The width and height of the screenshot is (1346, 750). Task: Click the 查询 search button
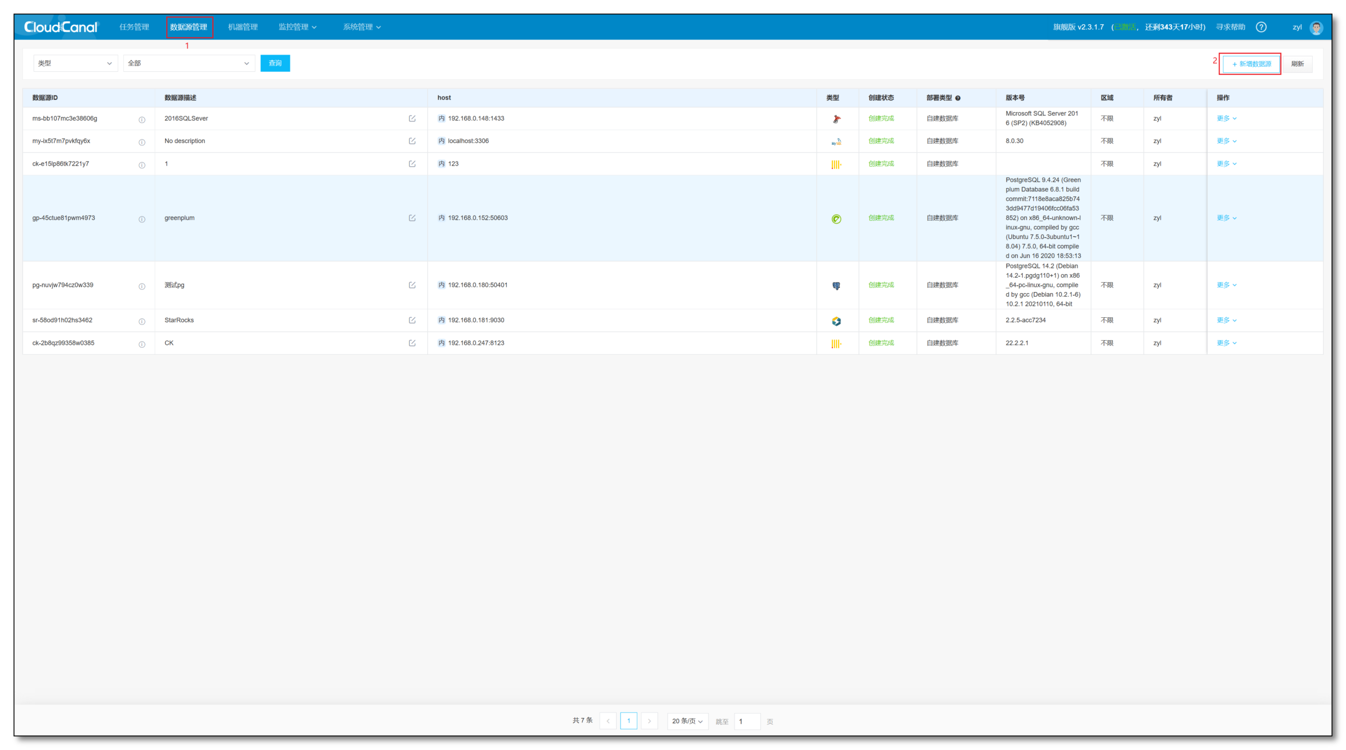point(275,63)
